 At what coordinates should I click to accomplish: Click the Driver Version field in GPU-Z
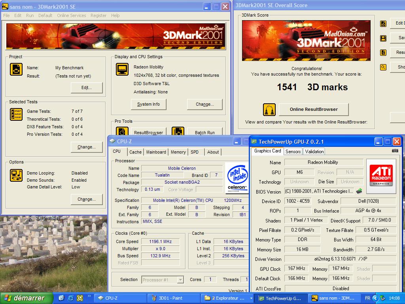(341, 259)
